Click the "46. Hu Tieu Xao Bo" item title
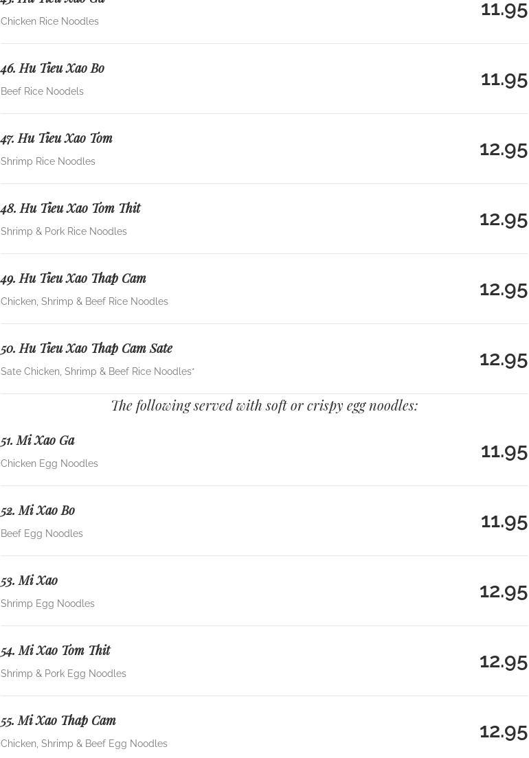The image size is (529, 758). (53, 68)
